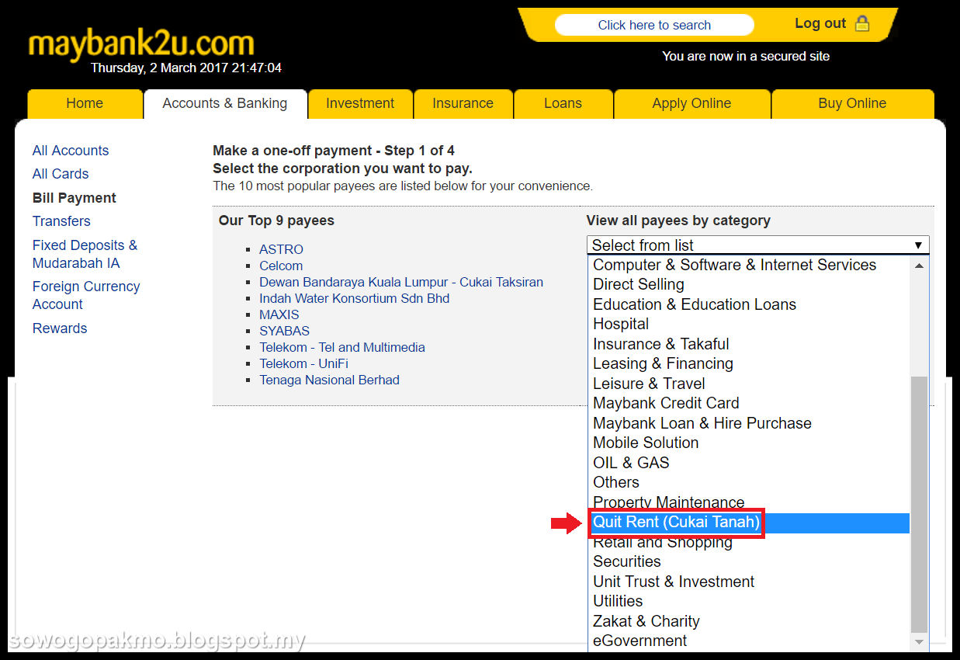Pick Unit Trust & Investment option
The height and width of the screenshot is (660, 960).
point(748,582)
